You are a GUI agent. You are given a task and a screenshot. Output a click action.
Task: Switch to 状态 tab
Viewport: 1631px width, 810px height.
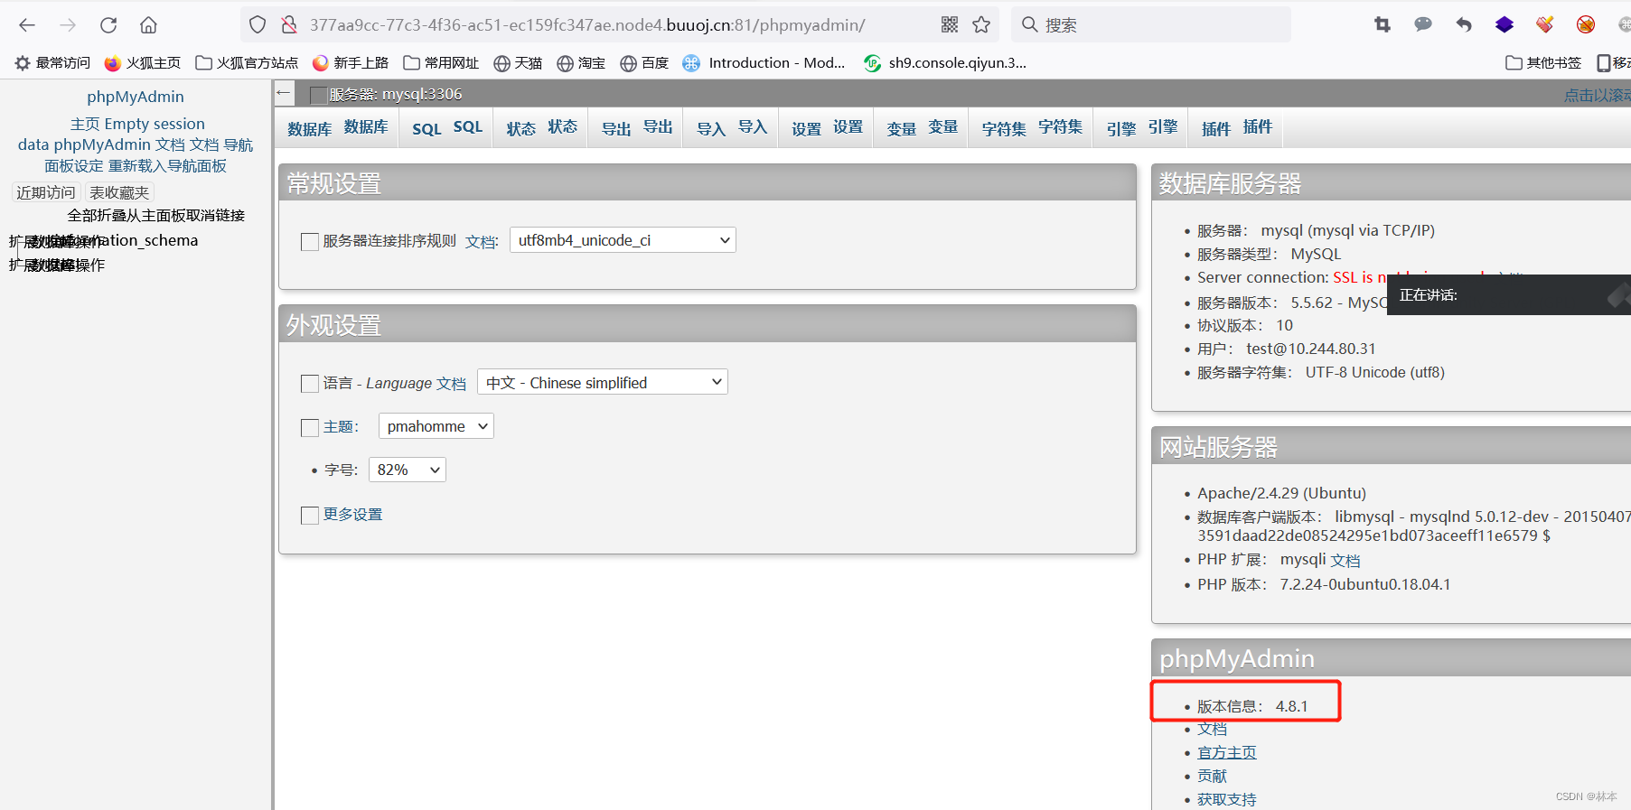click(x=540, y=127)
